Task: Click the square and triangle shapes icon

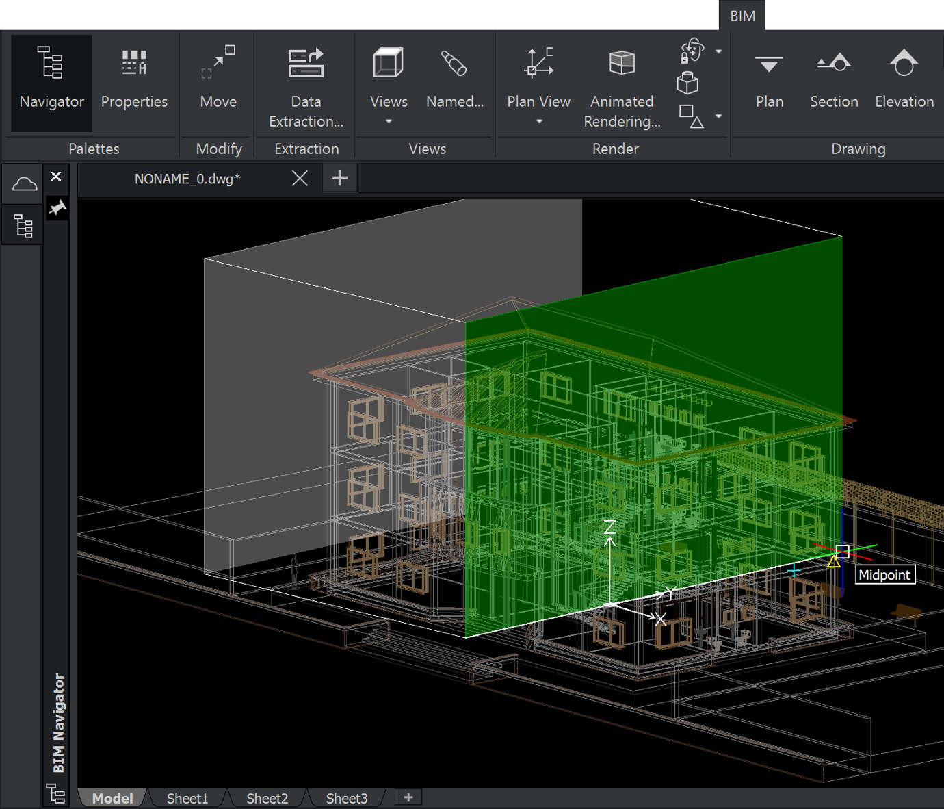Action: coord(692,116)
